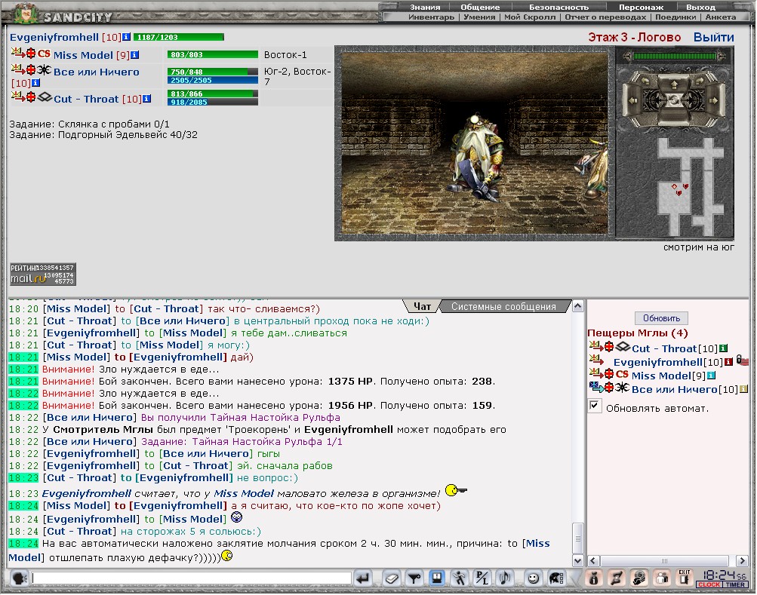Open Умения from the top submenu
This screenshot has width=757, height=595.
(479, 17)
